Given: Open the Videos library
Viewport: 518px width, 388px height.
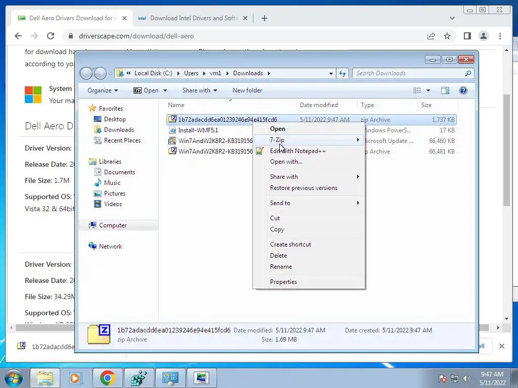Looking at the screenshot, I should 113,204.
